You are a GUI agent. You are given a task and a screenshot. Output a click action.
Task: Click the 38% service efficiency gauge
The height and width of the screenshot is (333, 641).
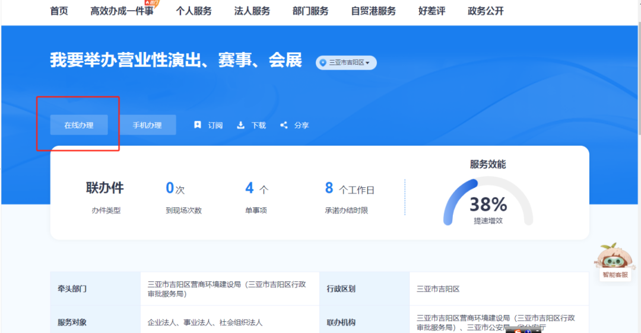tap(488, 203)
